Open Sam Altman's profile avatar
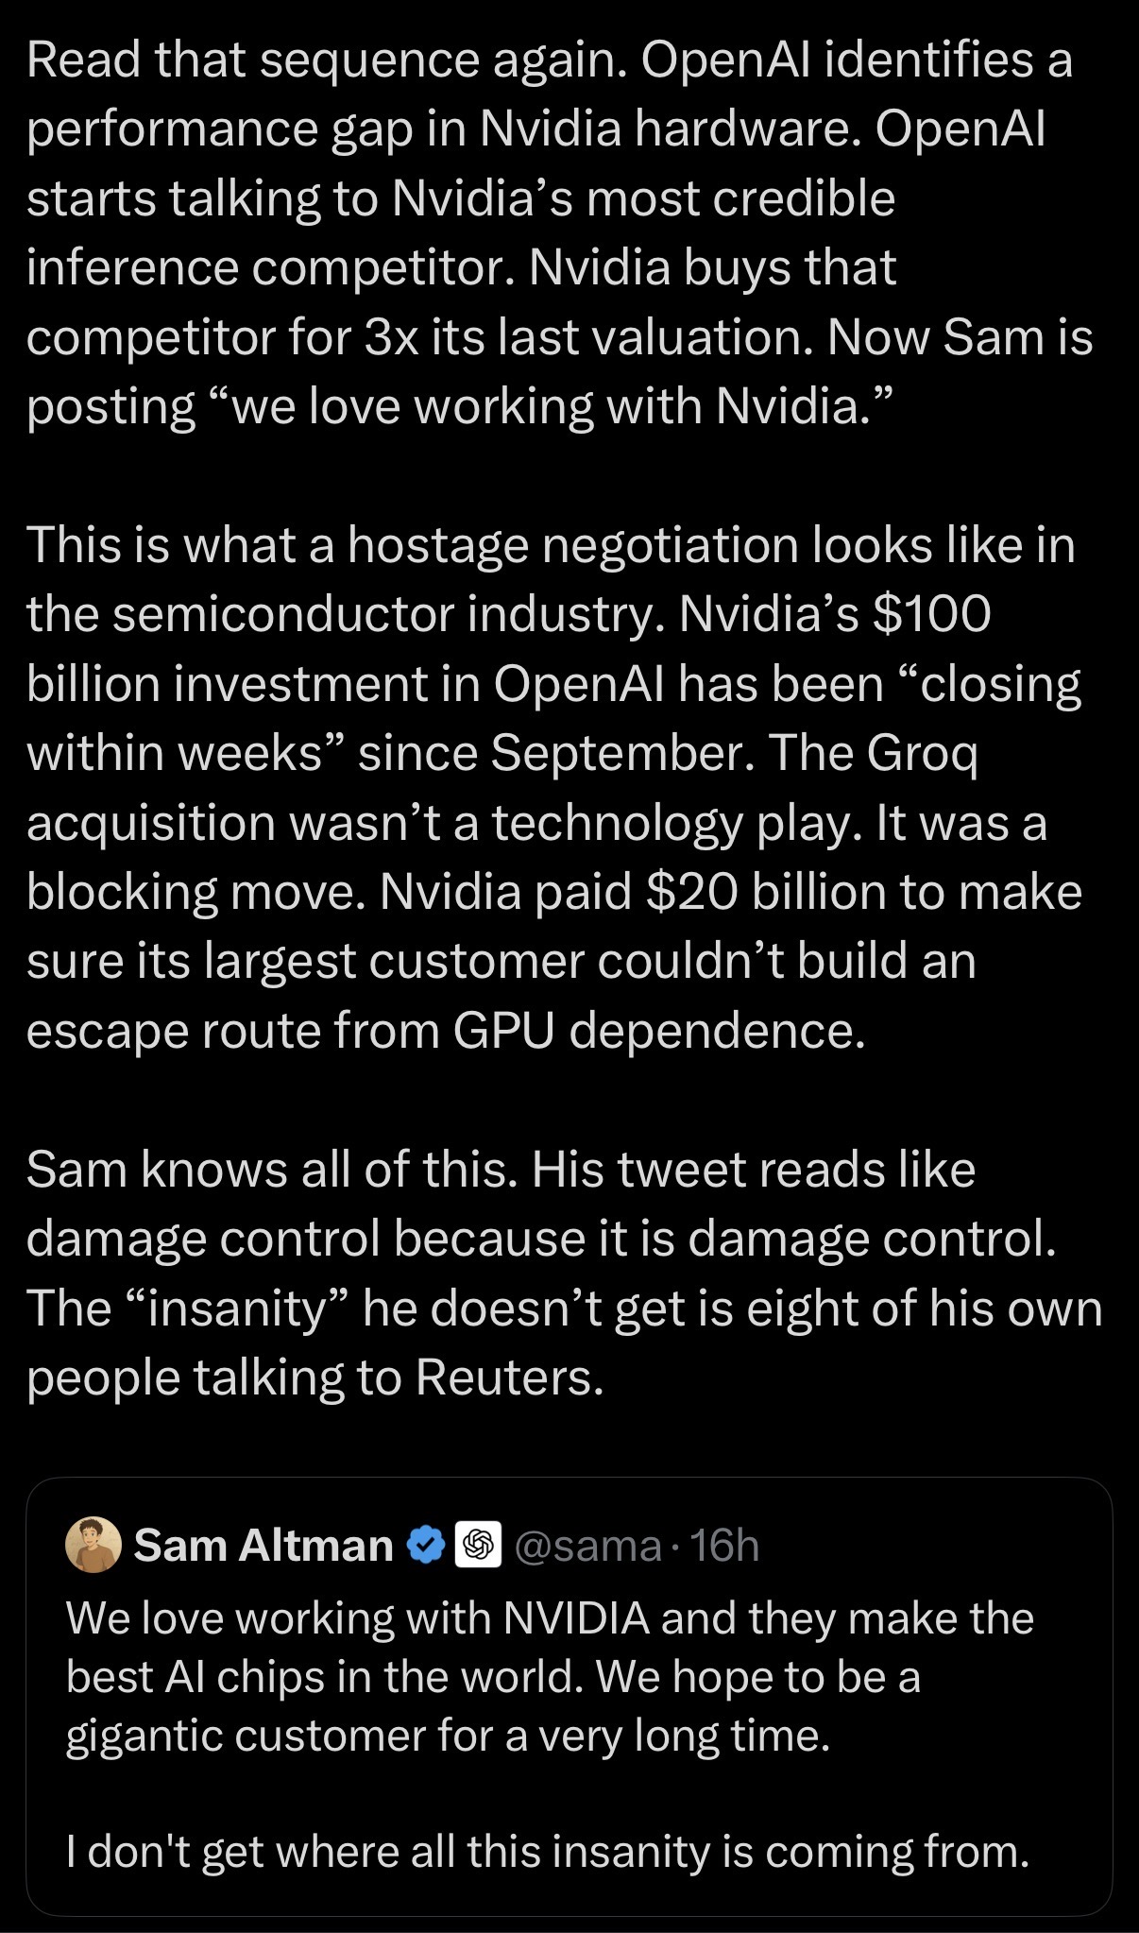Viewport: 1139px width, 1933px height. pyautogui.click(x=93, y=1545)
